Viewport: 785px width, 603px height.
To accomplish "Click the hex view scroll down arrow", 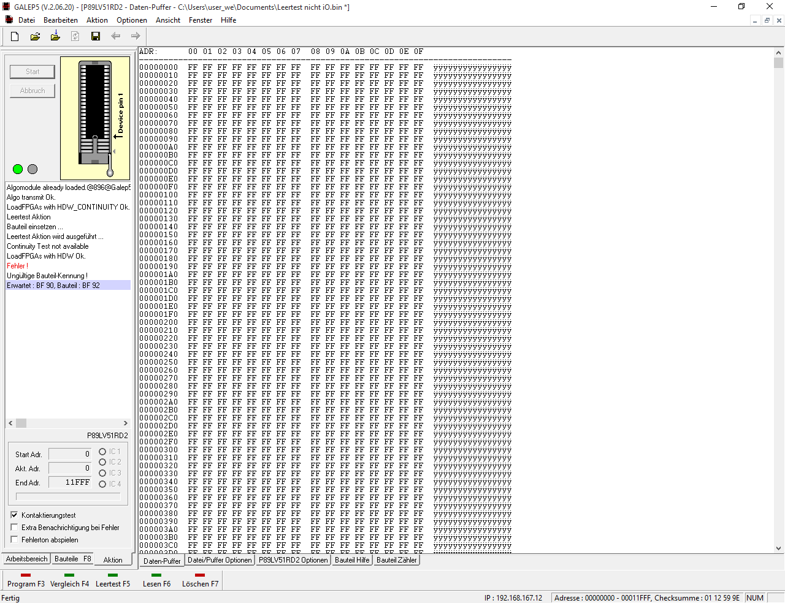I will [778, 548].
